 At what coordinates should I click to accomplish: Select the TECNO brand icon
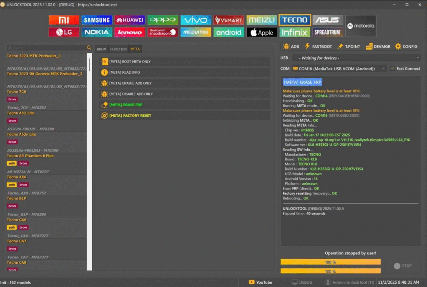[294, 20]
